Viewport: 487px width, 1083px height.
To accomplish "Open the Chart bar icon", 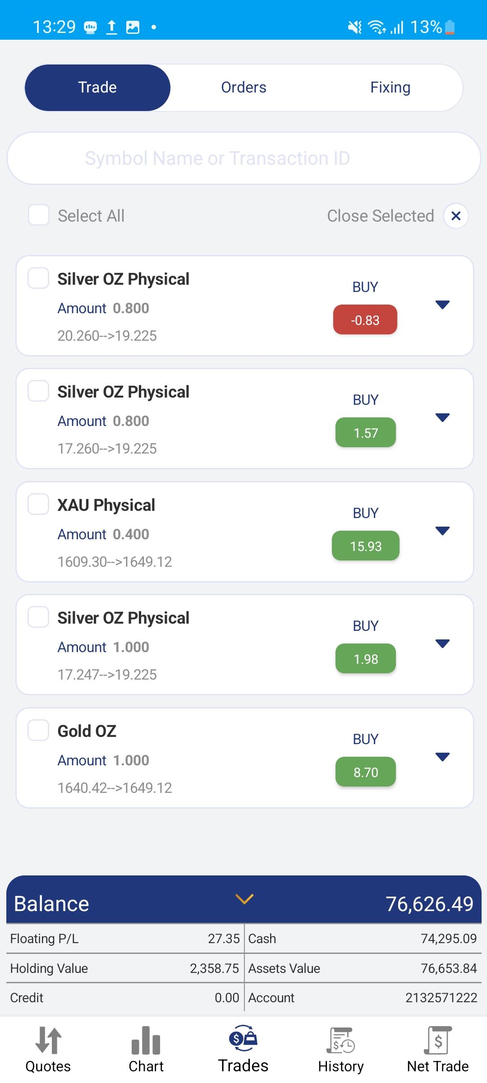I will pyautogui.click(x=146, y=1040).
